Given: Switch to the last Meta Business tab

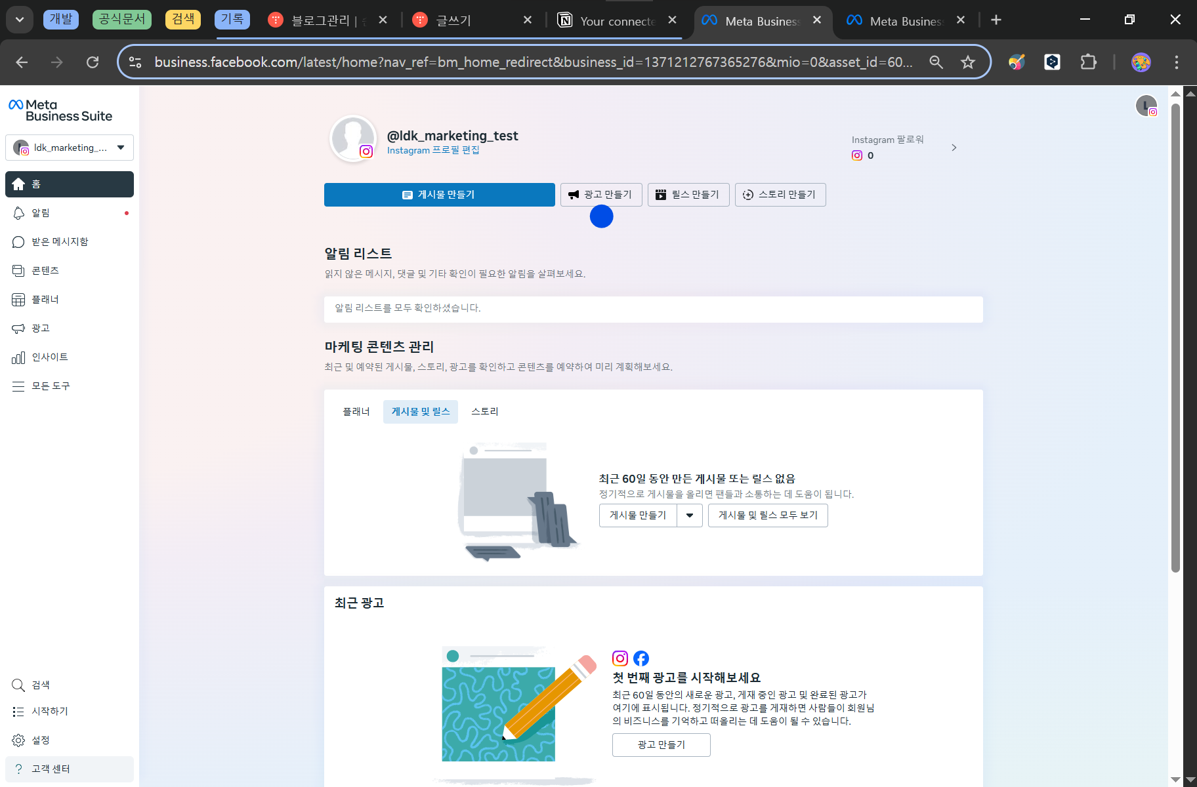Looking at the screenshot, I should point(906,21).
